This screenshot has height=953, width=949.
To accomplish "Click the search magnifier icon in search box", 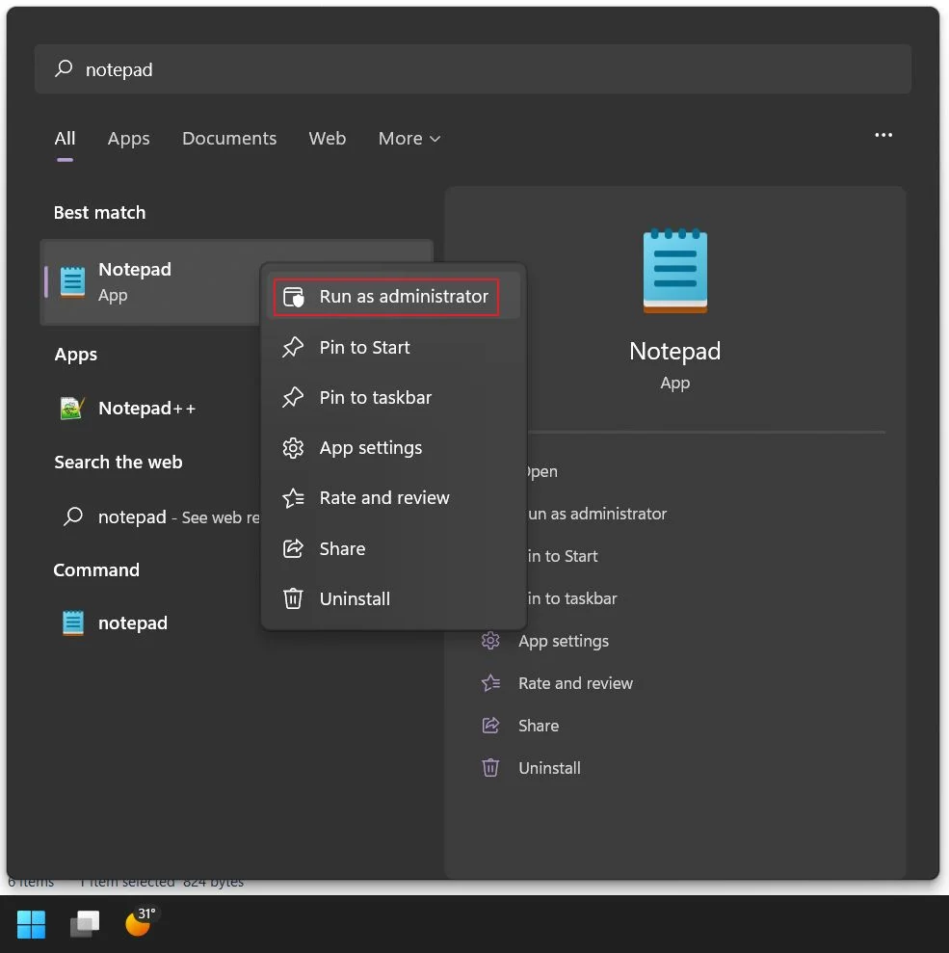I will 64,68.
